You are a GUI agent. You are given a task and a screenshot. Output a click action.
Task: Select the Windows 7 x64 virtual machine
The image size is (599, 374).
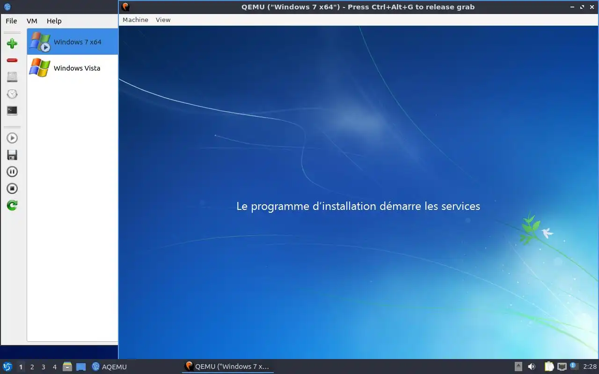click(73, 42)
